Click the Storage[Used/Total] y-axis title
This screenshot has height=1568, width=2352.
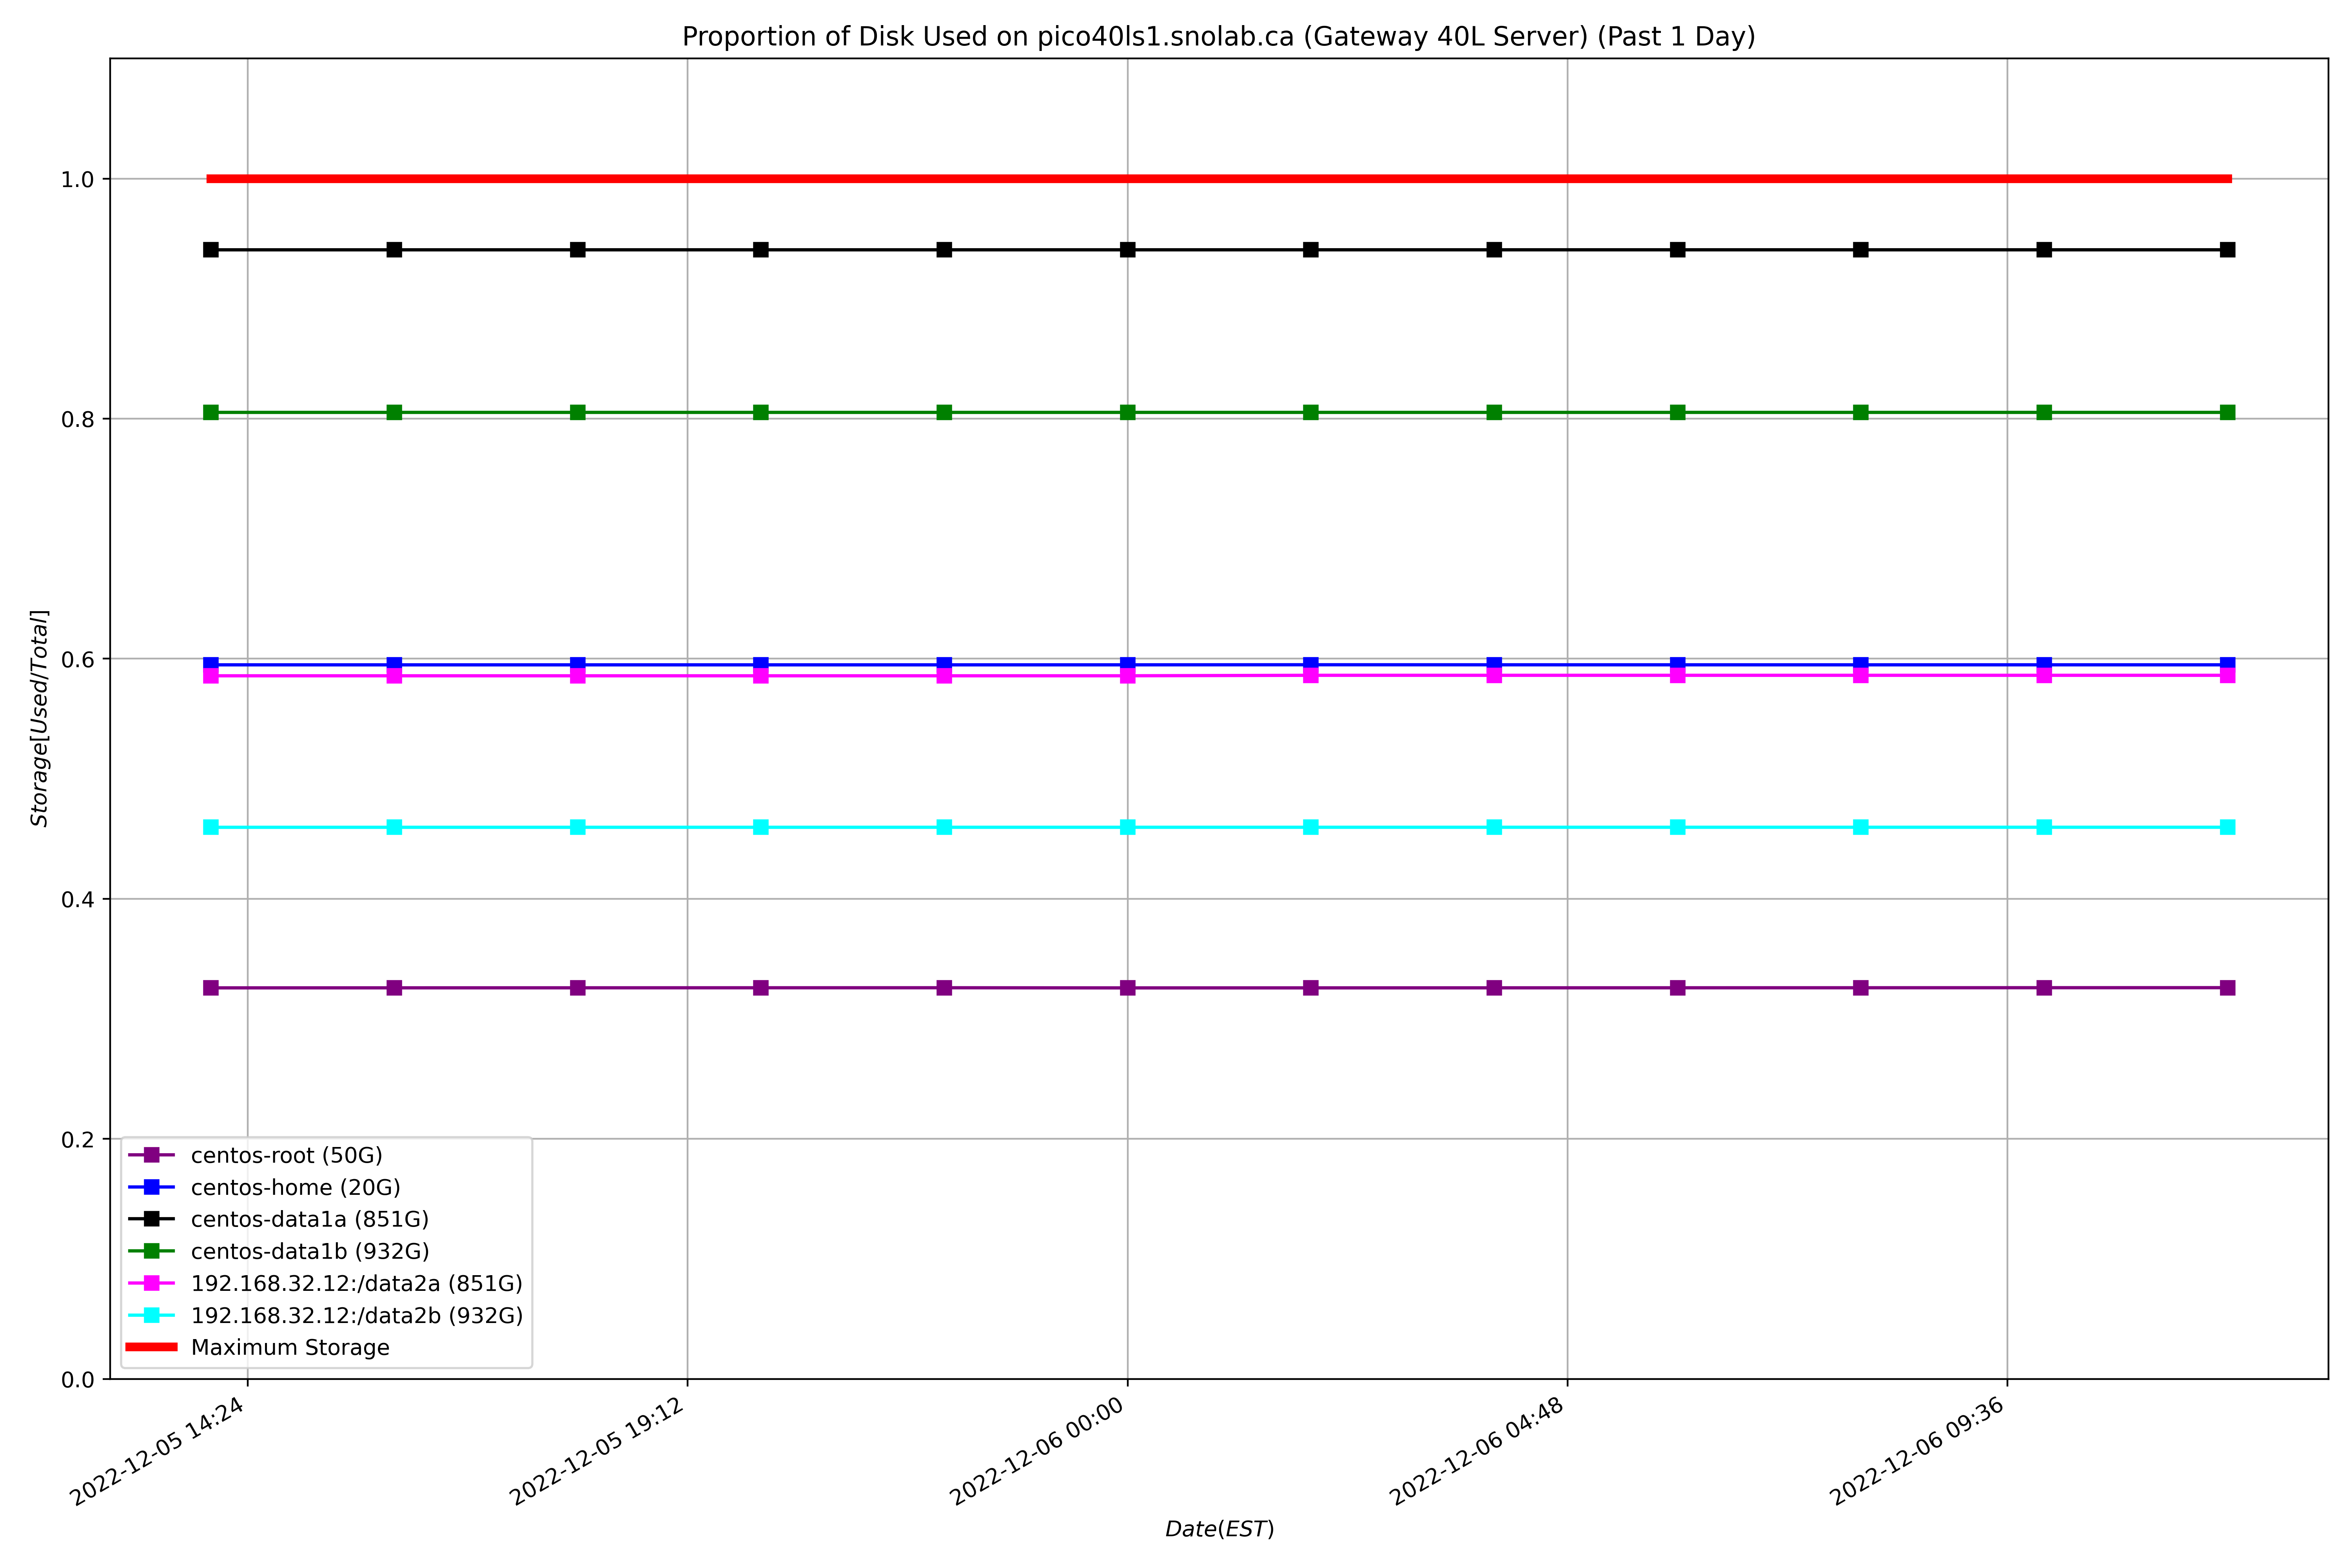tap(40, 718)
